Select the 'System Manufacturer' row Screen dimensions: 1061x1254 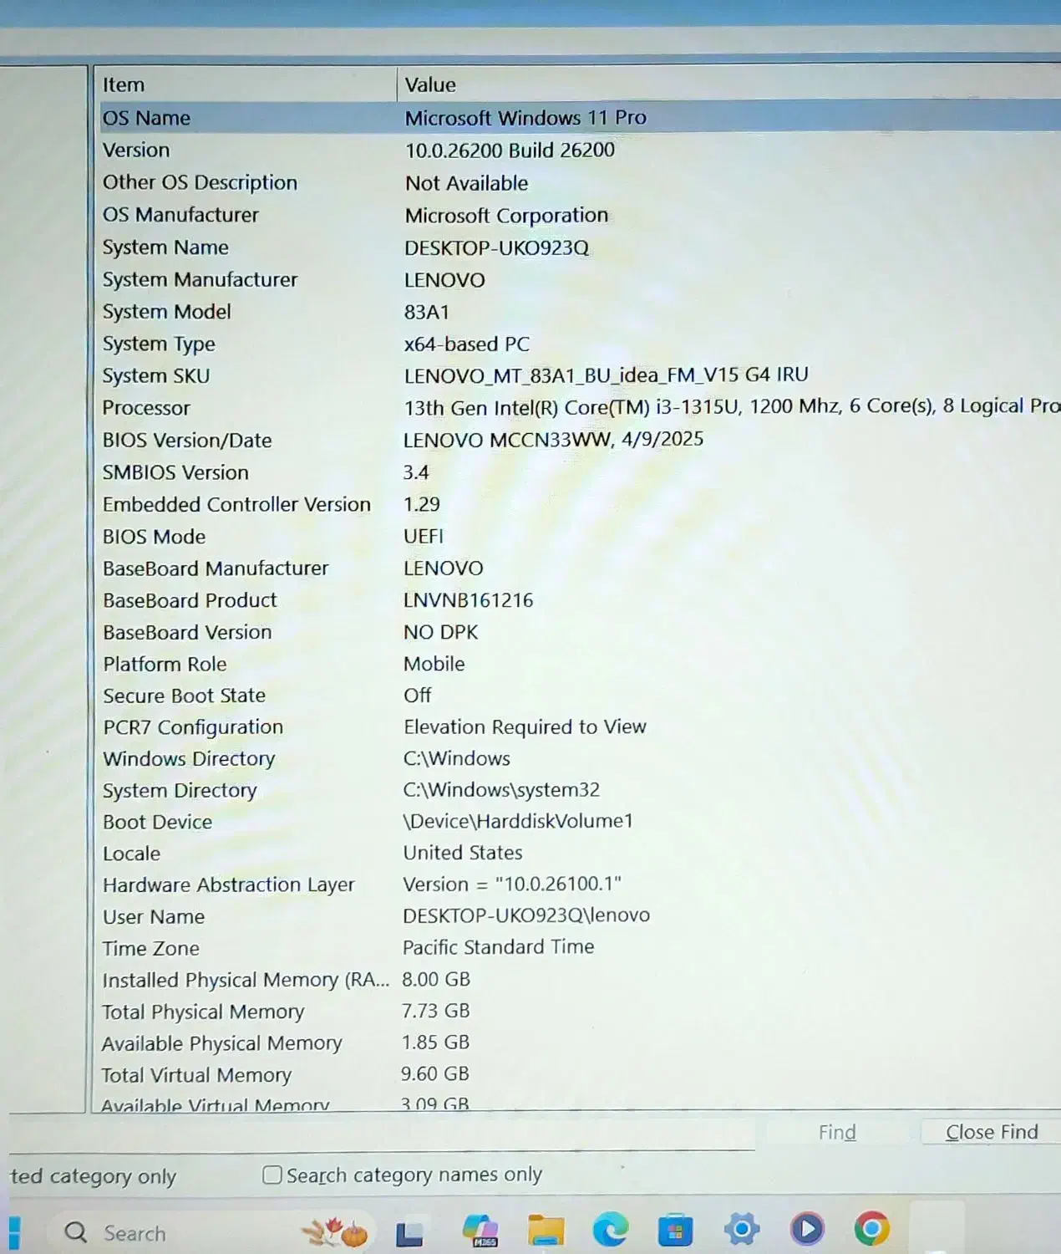[581, 280]
